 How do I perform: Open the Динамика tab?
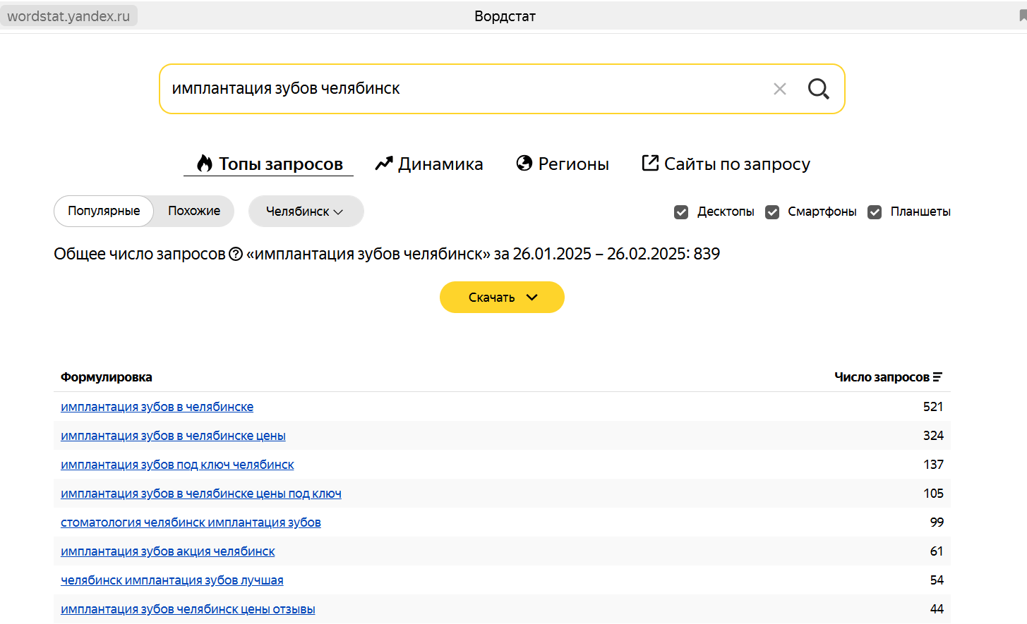coord(440,164)
